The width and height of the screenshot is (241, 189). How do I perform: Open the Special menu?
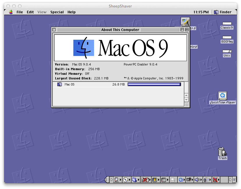pos(57,12)
